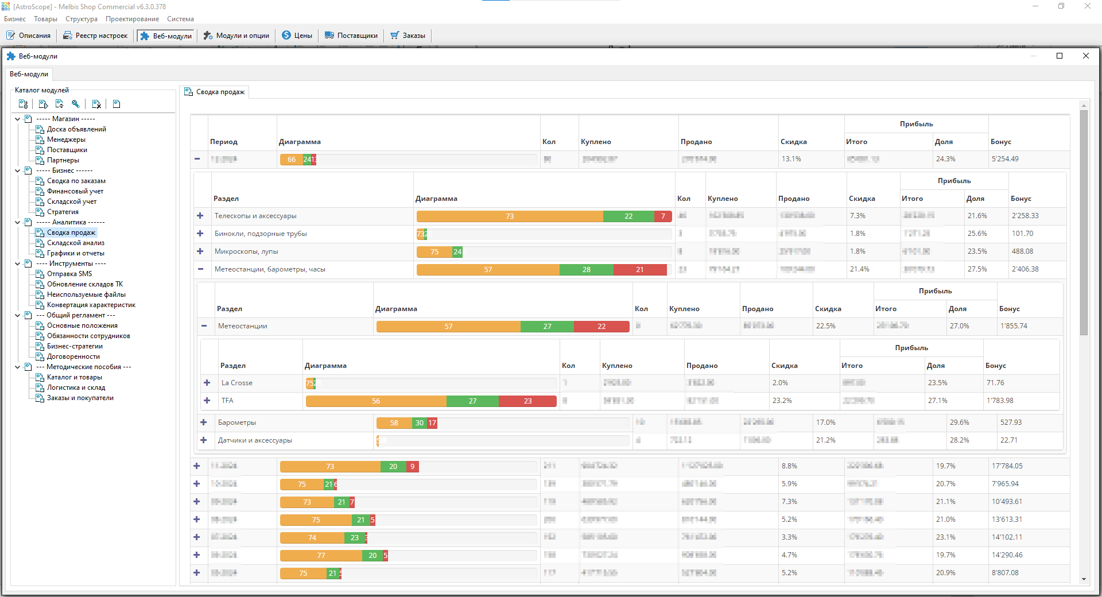Click the run module icon with play arrow
Viewport: 1102px width, 597px height.
click(43, 104)
